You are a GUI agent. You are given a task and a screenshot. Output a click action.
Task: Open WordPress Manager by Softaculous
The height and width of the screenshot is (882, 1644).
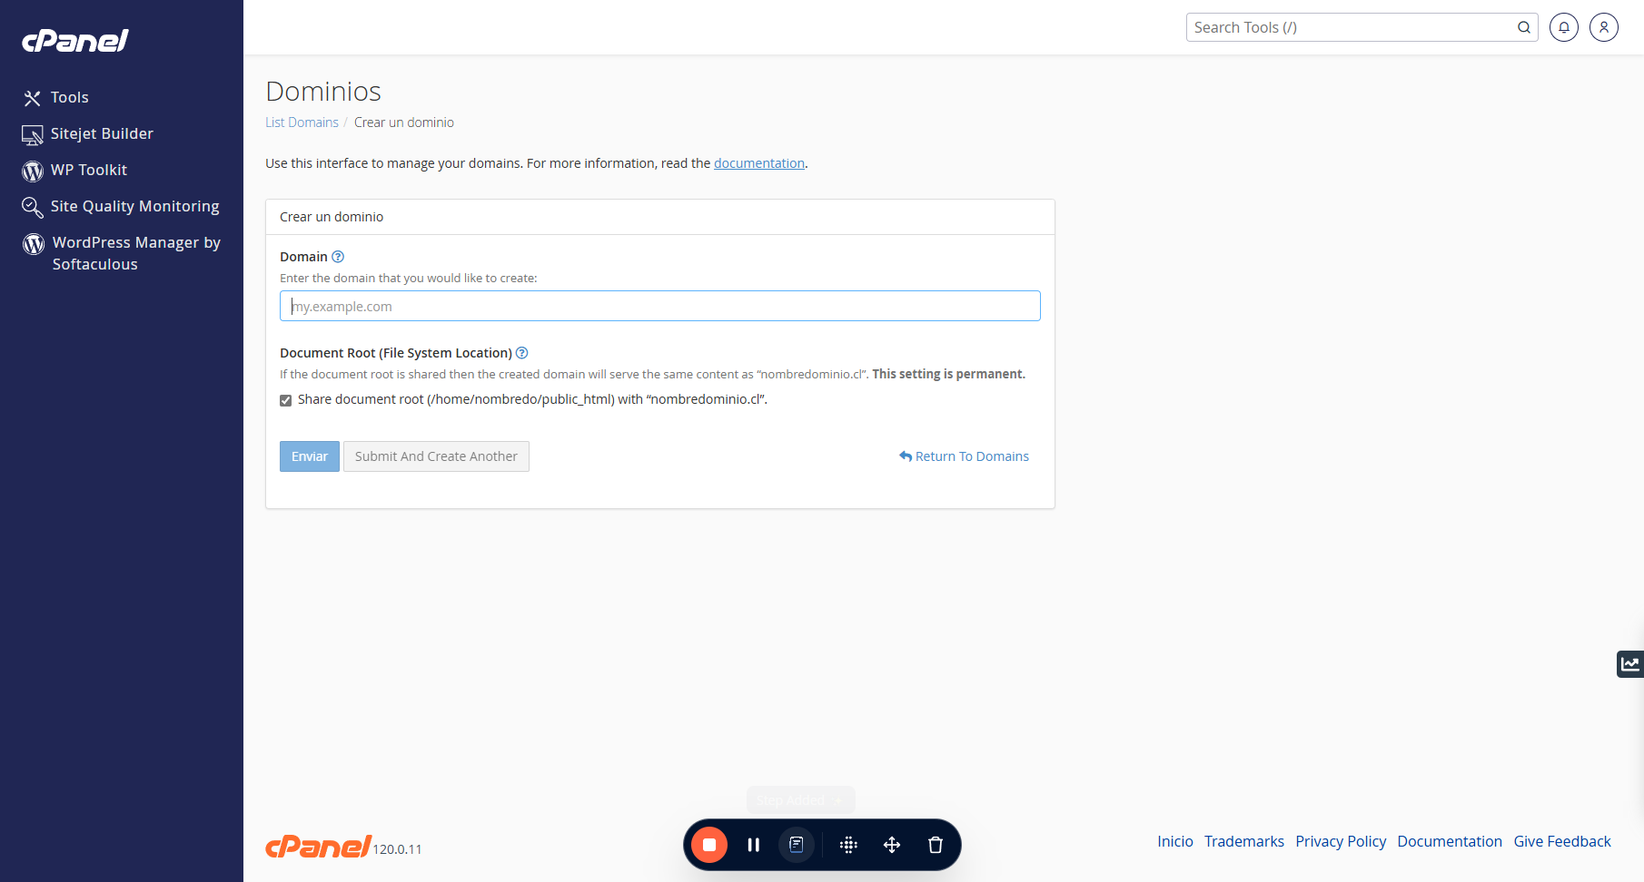coord(136,253)
